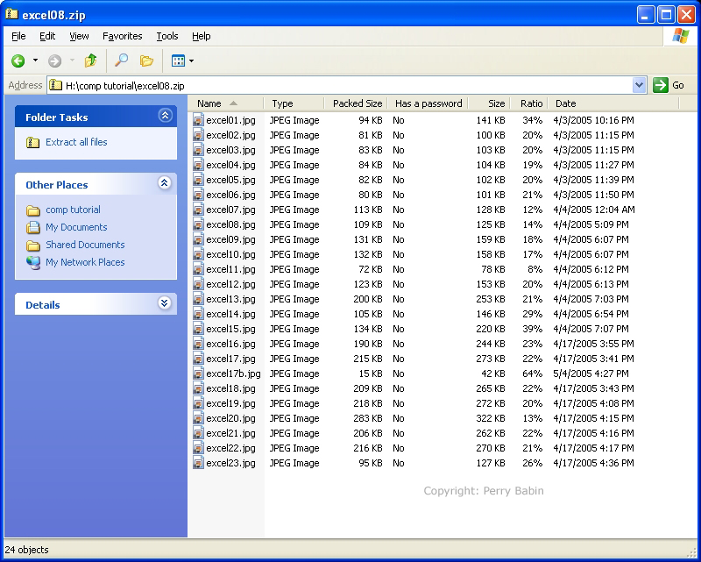Open the Favorites menu
Image resolution: width=701 pixels, height=562 pixels.
(122, 36)
